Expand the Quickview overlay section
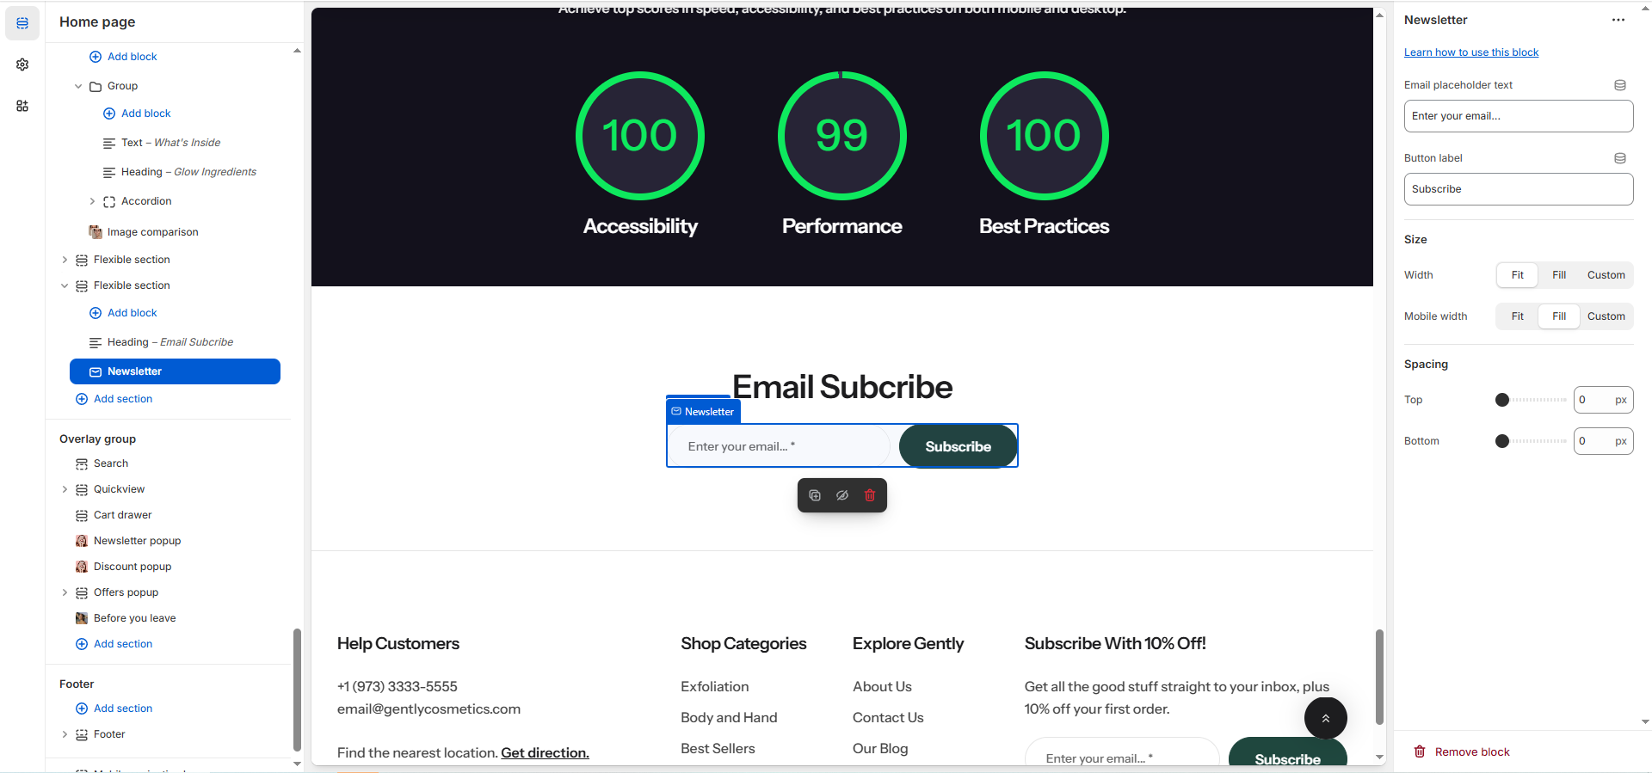Screen dimensions: 1652x773 (65, 489)
